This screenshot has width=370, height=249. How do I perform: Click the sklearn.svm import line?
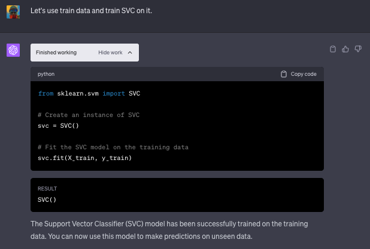tap(89, 94)
